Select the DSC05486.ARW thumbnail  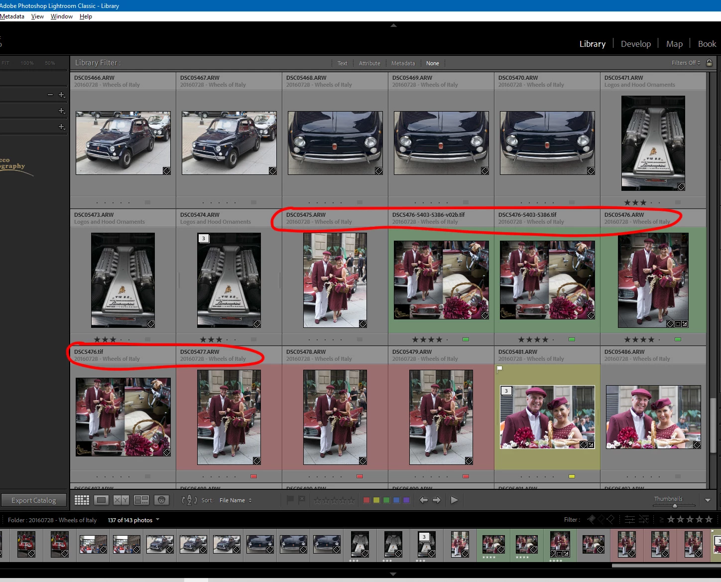[653, 417]
